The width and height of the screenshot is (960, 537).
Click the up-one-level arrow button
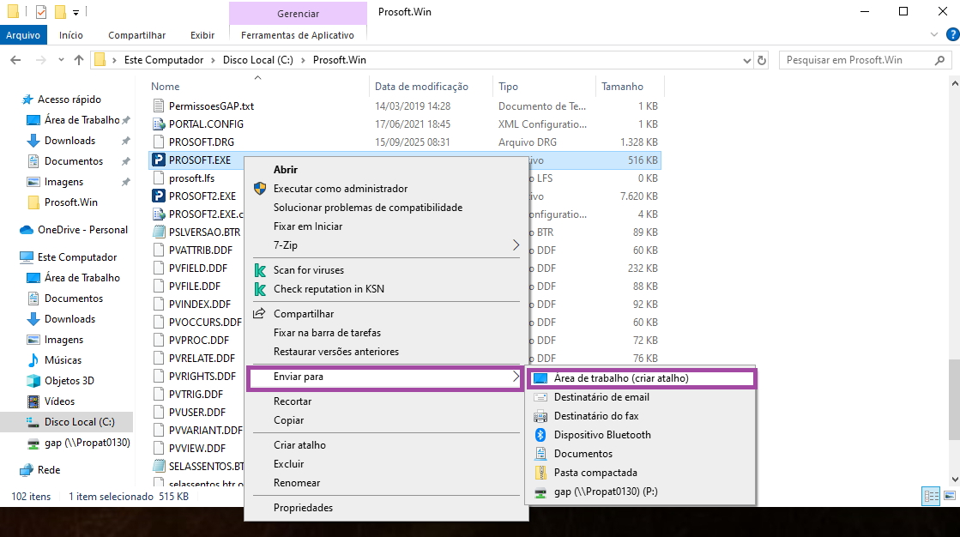tap(78, 60)
